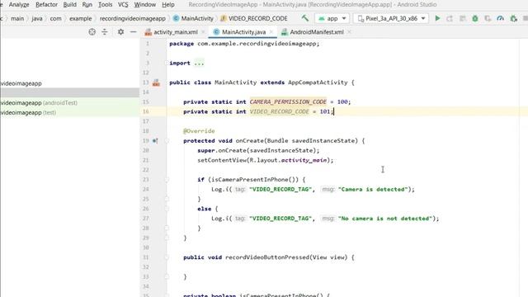Click the VIDEO_RECORD_CODE breadcrumb
This screenshot has height=297, width=528.
[x=254, y=18]
